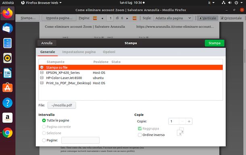Click the Stato column header
The height and width of the screenshot is (155, 246).
pyautogui.click(x=116, y=62)
